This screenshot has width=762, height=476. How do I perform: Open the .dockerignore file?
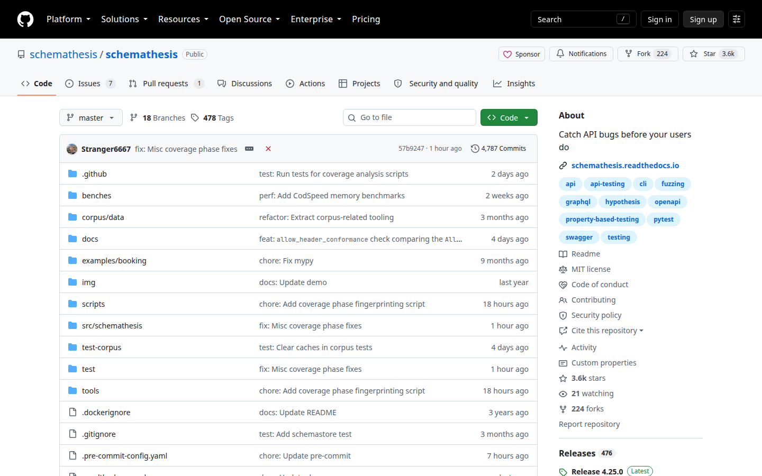point(106,413)
